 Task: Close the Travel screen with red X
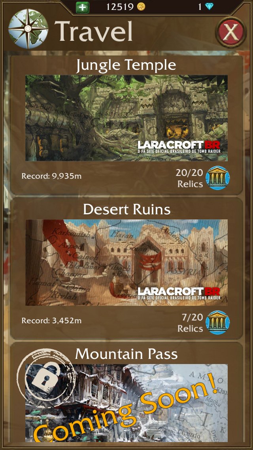tap(230, 32)
